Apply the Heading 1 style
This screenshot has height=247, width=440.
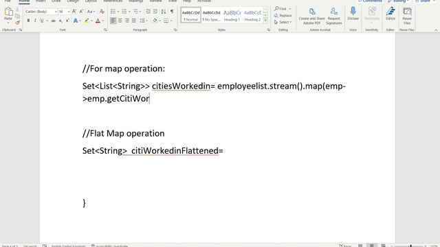pyautogui.click(x=232, y=15)
